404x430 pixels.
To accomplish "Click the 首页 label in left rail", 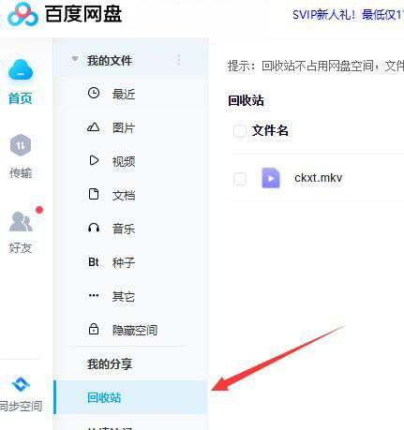I will click(20, 98).
